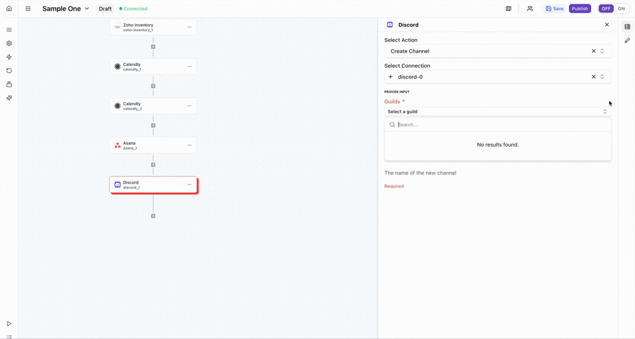Open Asana node options menu

tap(189, 145)
